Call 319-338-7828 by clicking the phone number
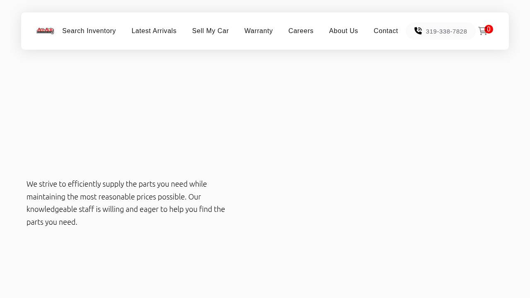This screenshot has height=298, width=530. [x=446, y=31]
